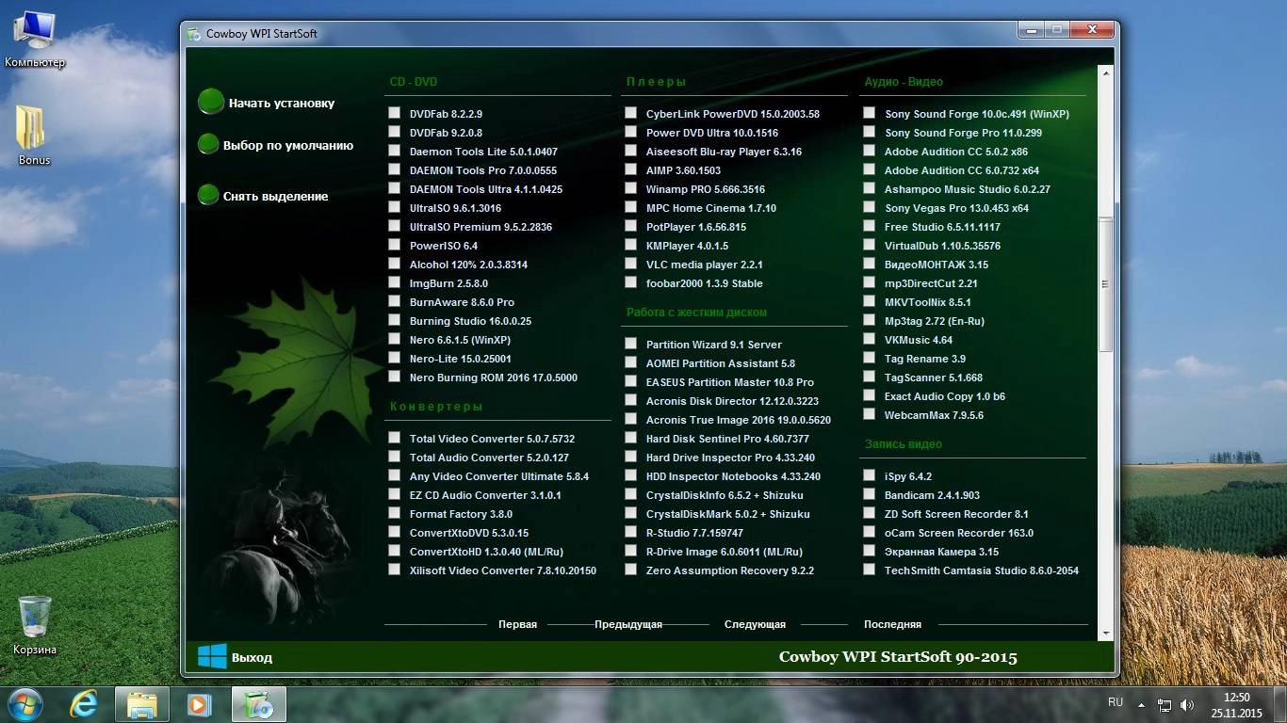Viewport: 1287px width, 723px height.
Task: Enable the CrystalDiskInfo 6.5.2 checkbox
Action: pyautogui.click(x=630, y=494)
